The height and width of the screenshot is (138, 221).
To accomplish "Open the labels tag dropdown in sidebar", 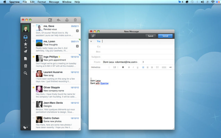I will pos(25,128).
